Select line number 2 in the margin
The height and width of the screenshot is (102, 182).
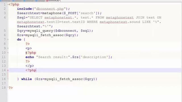5,9
